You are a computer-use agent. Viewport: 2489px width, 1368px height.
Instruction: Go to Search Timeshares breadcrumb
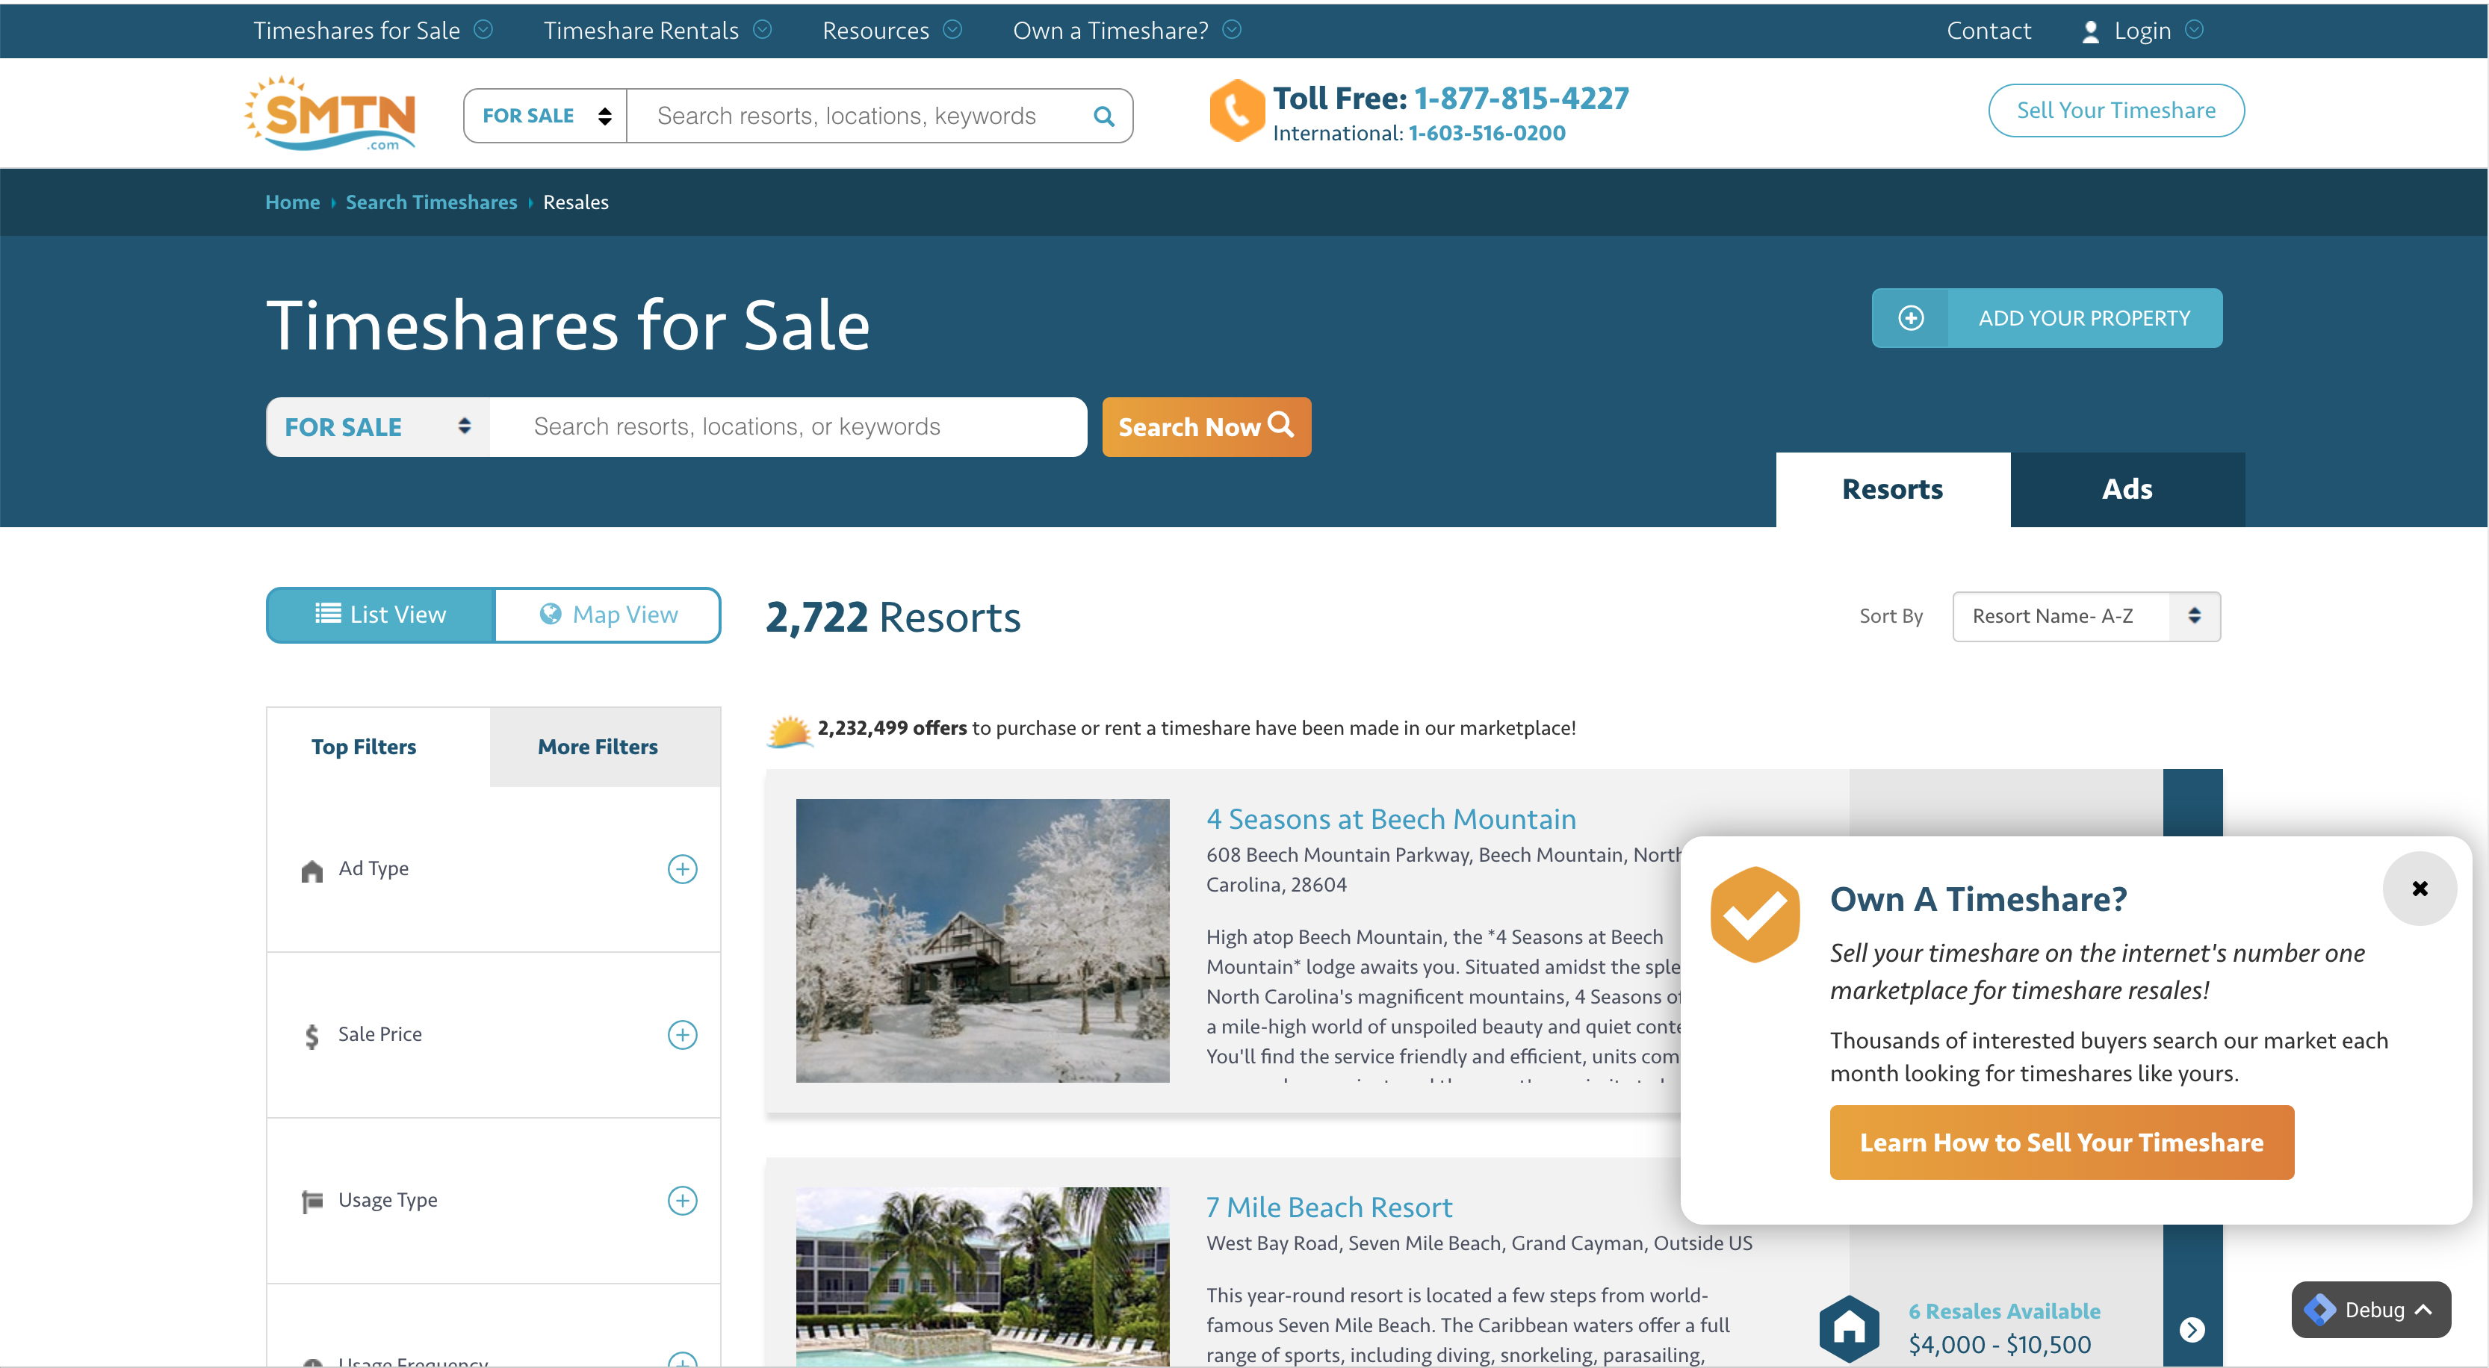(x=431, y=202)
